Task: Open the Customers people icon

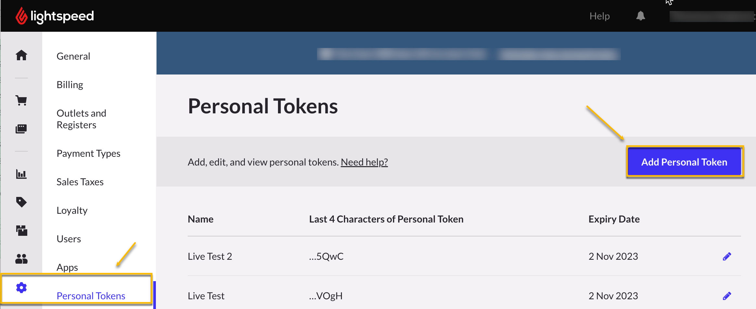Action: pos(21,258)
